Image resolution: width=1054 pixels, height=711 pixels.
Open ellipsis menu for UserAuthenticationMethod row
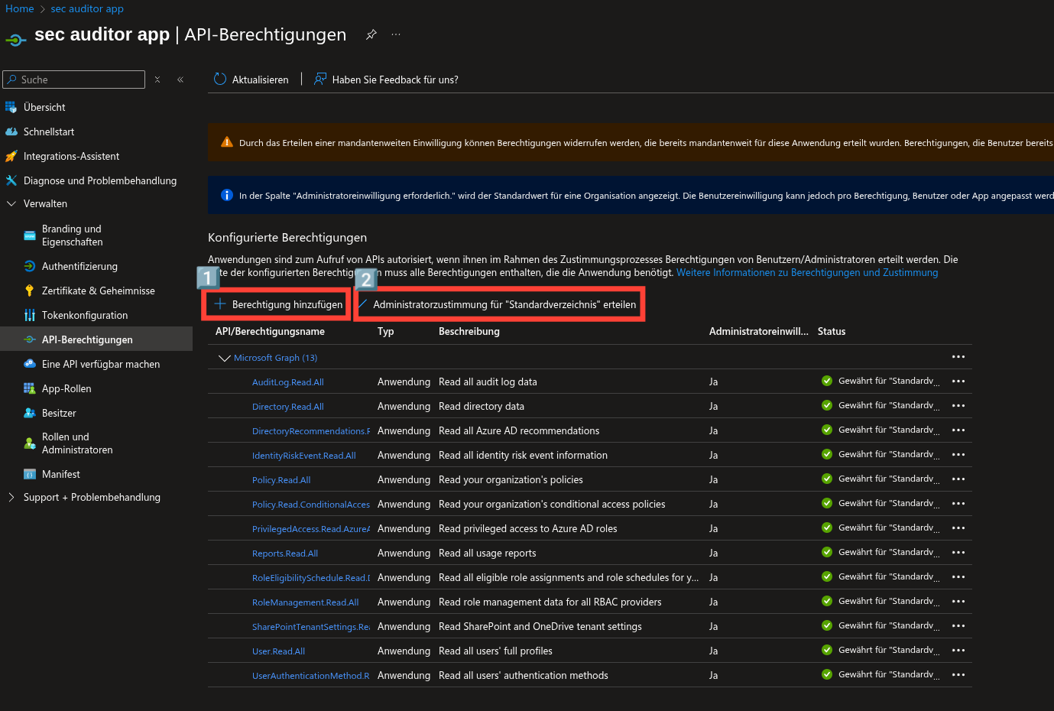coord(958,675)
